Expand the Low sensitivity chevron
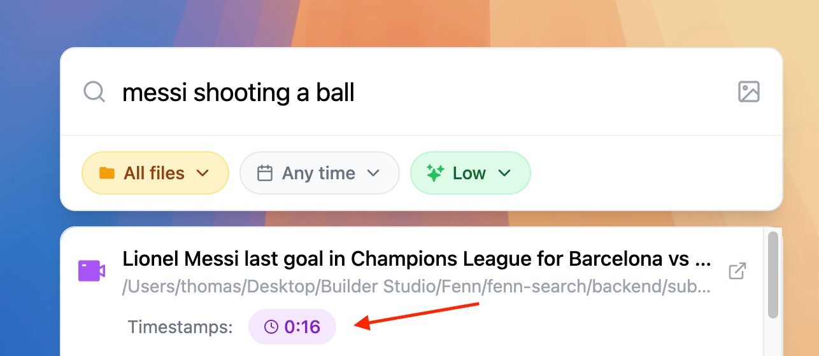819x356 pixels. coord(504,173)
